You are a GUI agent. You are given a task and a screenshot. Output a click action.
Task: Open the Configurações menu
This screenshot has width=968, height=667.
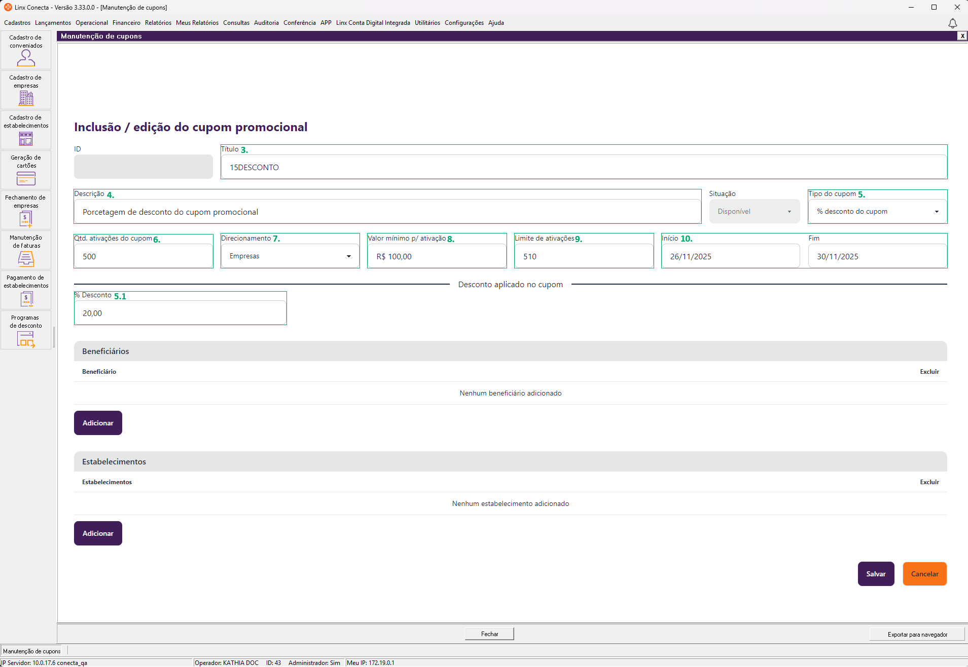464,23
